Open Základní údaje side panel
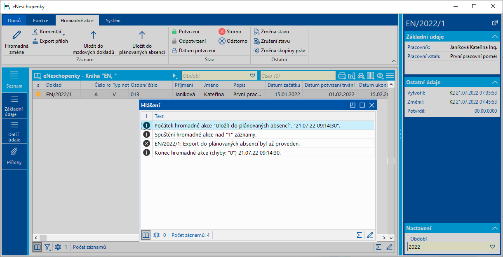 [14, 105]
